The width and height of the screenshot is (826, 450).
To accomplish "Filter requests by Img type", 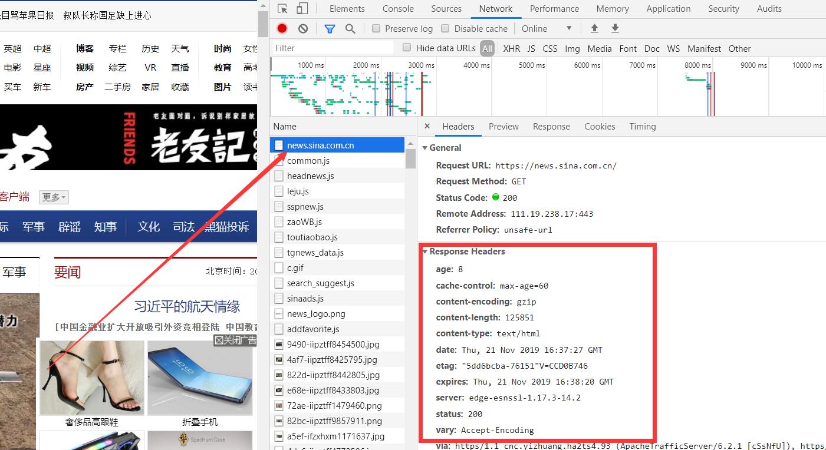I will [x=572, y=49].
